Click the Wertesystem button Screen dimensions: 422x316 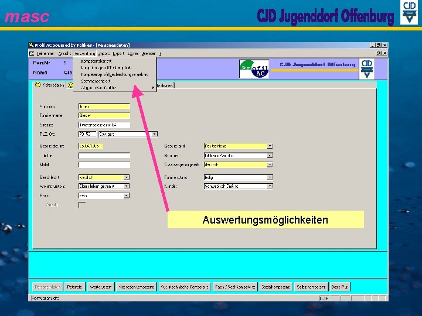100,287
